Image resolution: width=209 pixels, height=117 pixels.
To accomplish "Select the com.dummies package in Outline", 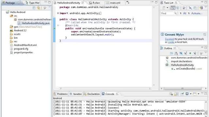I will click(x=189, y=58).
